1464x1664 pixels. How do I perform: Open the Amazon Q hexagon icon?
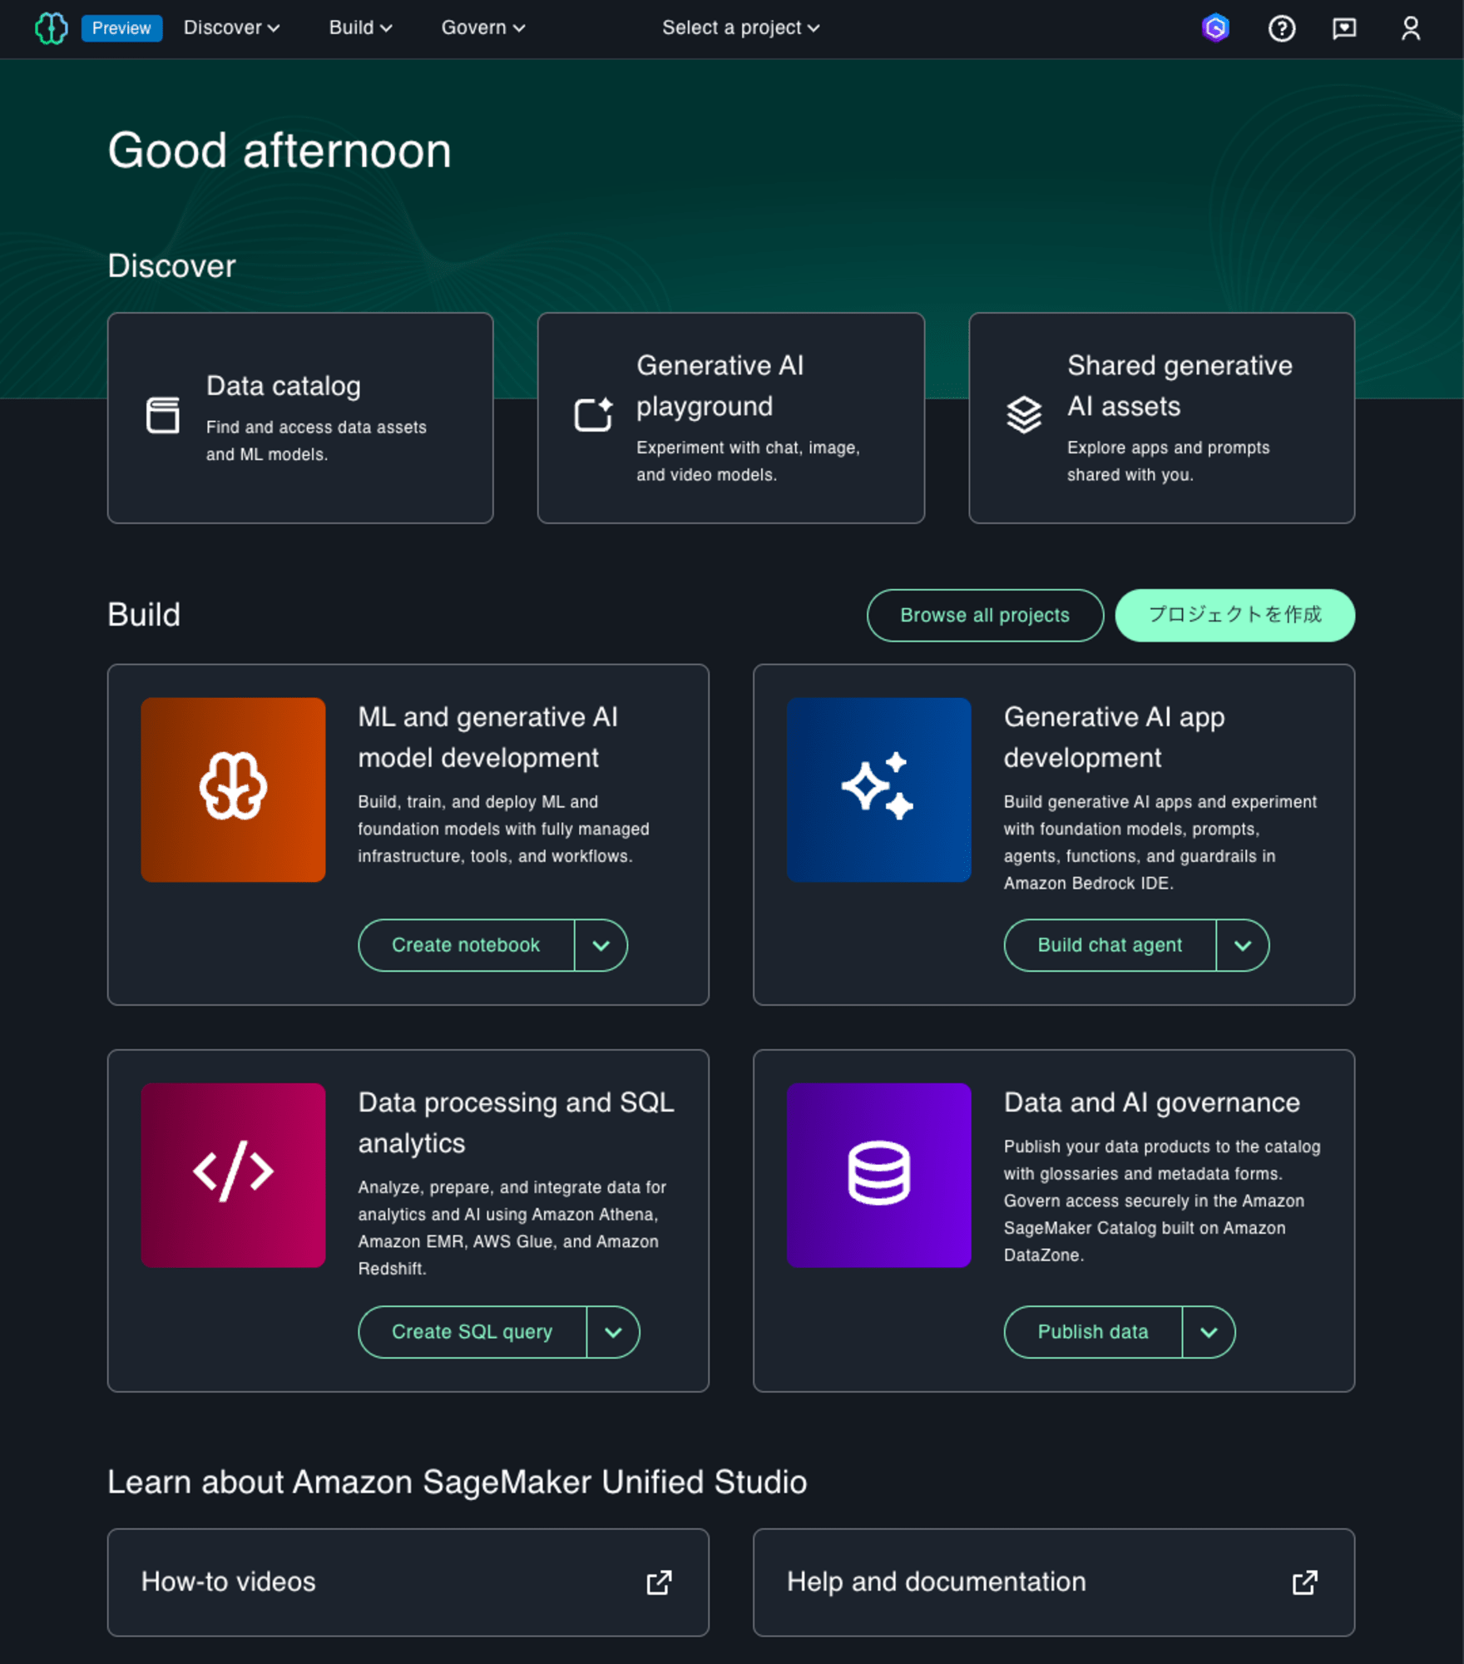[x=1215, y=28]
